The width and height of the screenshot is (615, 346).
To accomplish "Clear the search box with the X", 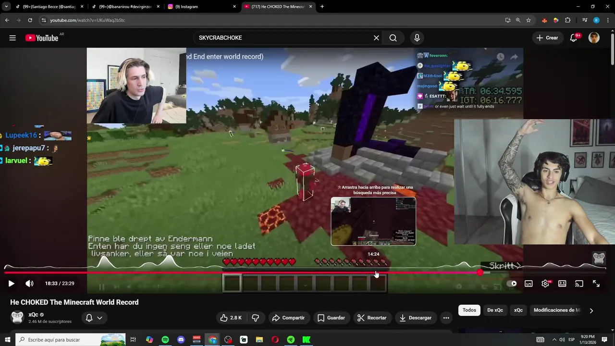I will [376, 38].
